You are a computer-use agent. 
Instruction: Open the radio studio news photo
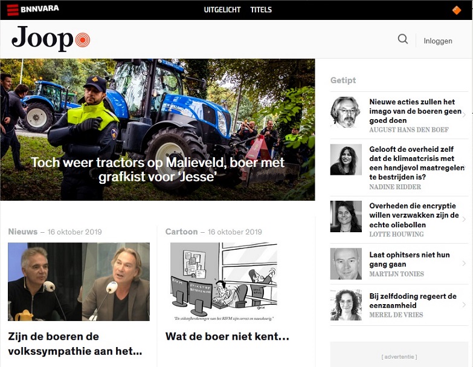[79, 282]
